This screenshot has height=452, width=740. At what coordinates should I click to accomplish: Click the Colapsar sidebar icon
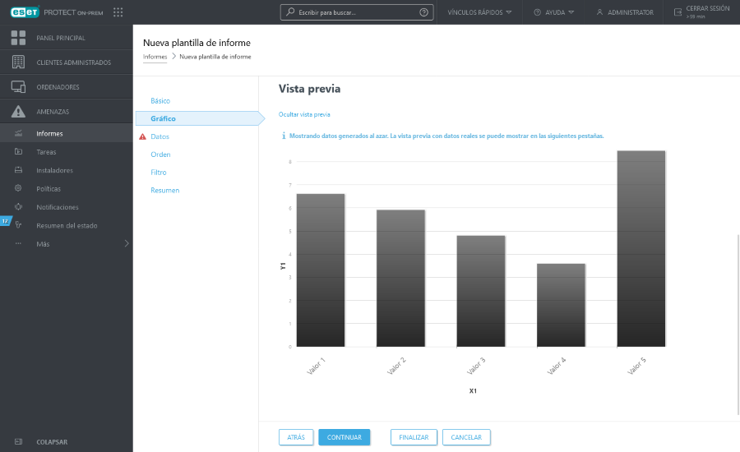click(18, 441)
